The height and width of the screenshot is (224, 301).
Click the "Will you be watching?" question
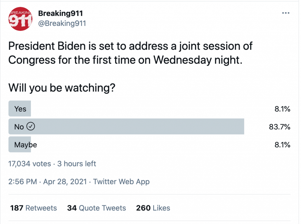point(61,87)
